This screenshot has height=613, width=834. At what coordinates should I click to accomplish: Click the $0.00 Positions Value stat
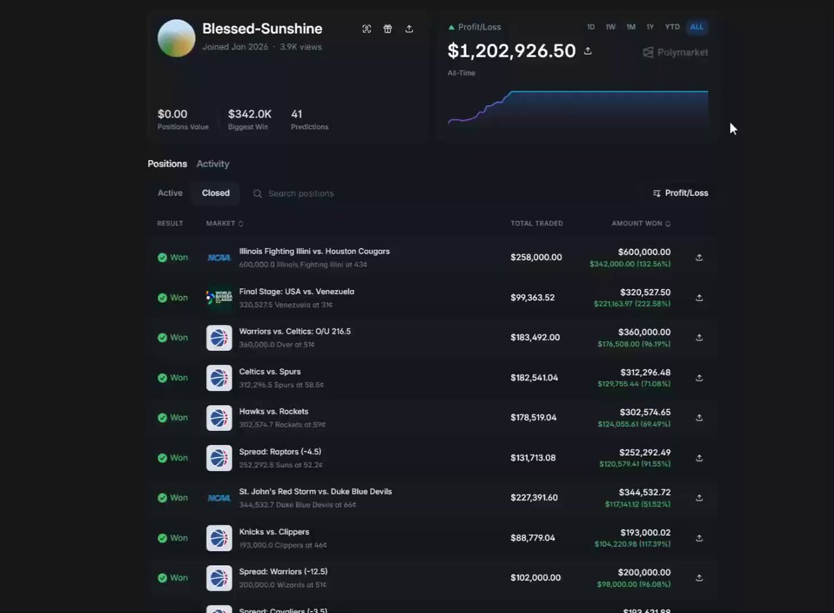(x=183, y=119)
